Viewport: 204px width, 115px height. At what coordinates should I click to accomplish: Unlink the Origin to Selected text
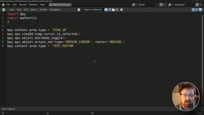tap(117, 10)
